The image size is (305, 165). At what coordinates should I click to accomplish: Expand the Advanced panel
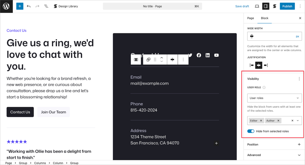pyautogui.click(x=274, y=155)
